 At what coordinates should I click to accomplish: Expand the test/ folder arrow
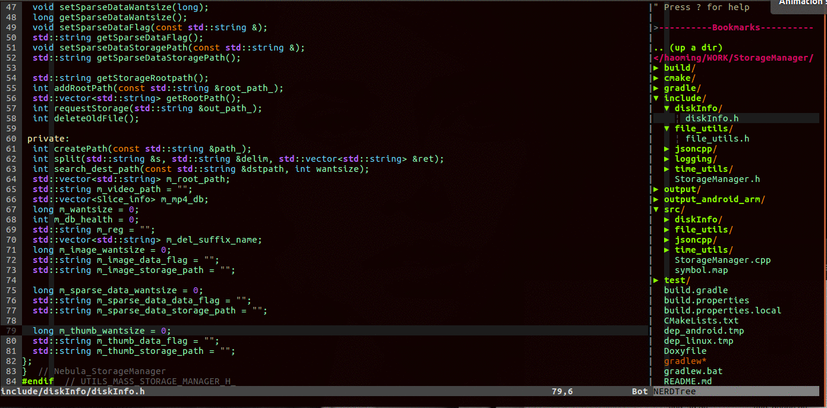pyautogui.click(x=656, y=280)
